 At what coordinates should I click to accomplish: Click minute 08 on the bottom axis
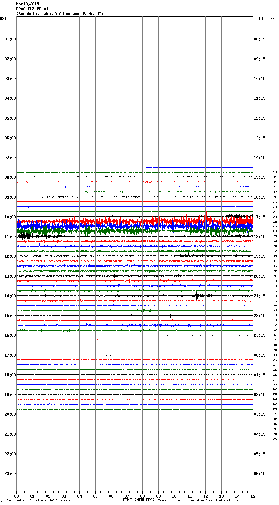[x=142, y=496]
